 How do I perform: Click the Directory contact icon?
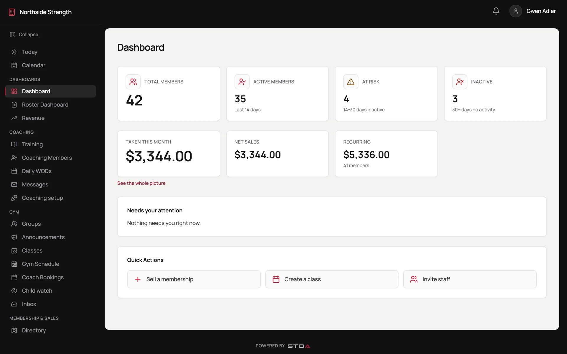14,330
